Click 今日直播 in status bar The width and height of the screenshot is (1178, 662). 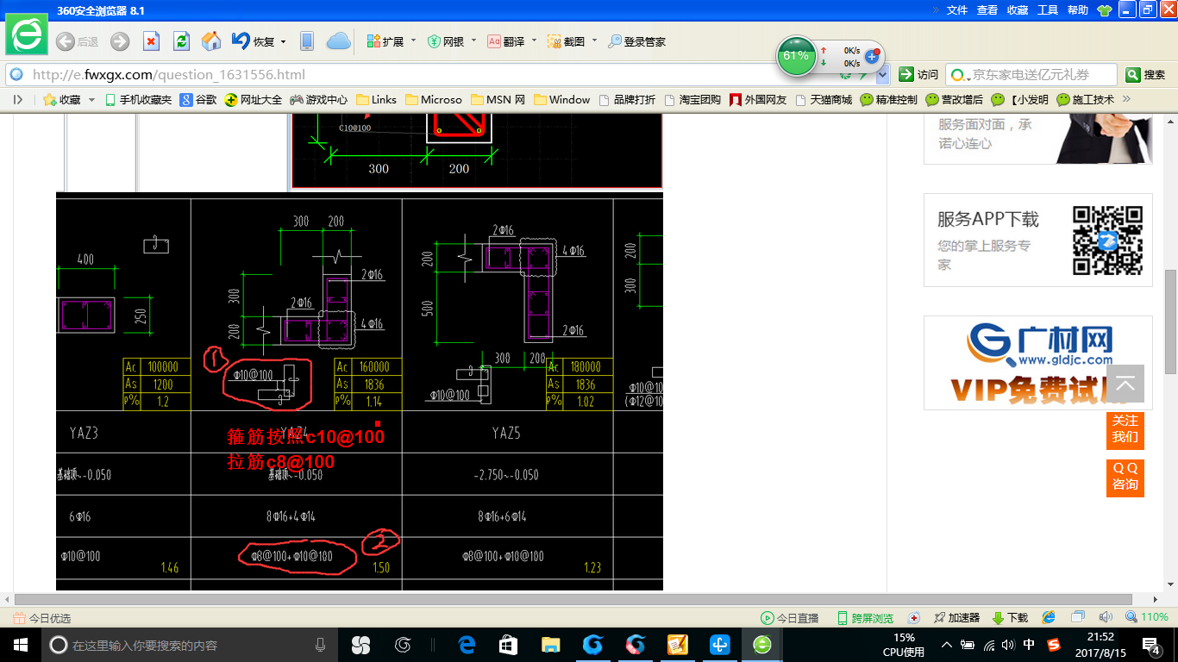(790, 618)
